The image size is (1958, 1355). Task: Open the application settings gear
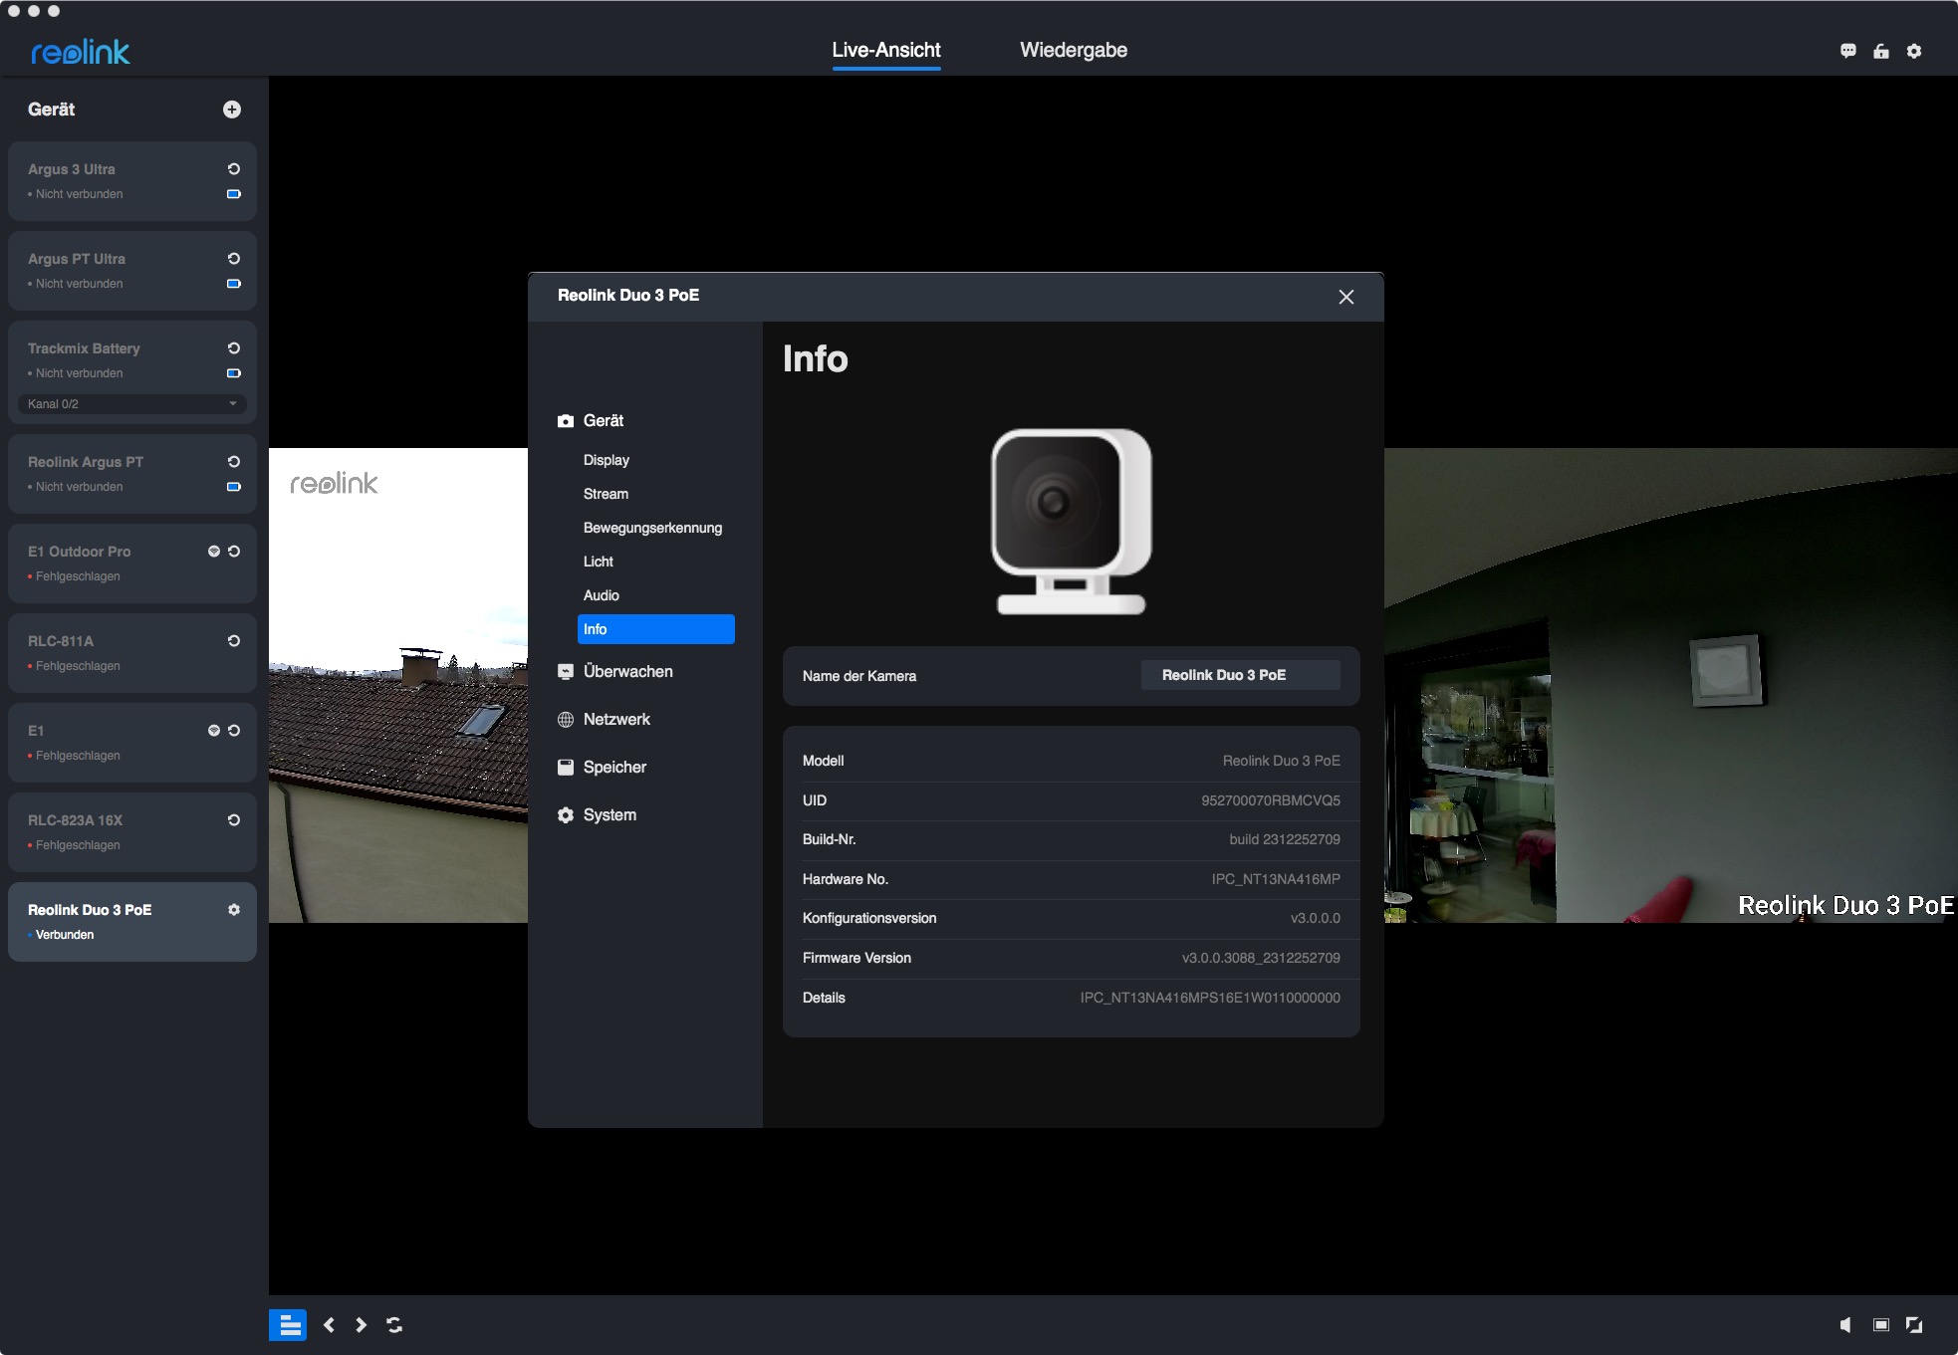click(x=1914, y=51)
